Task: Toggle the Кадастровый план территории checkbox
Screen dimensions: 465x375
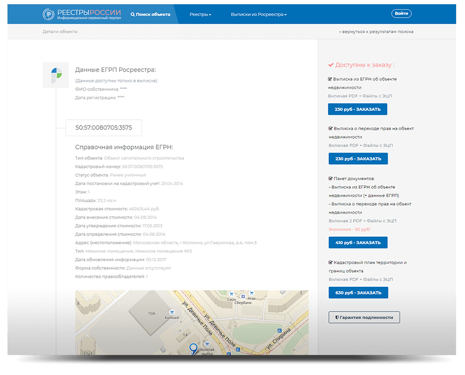Action: pyautogui.click(x=331, y=262)
